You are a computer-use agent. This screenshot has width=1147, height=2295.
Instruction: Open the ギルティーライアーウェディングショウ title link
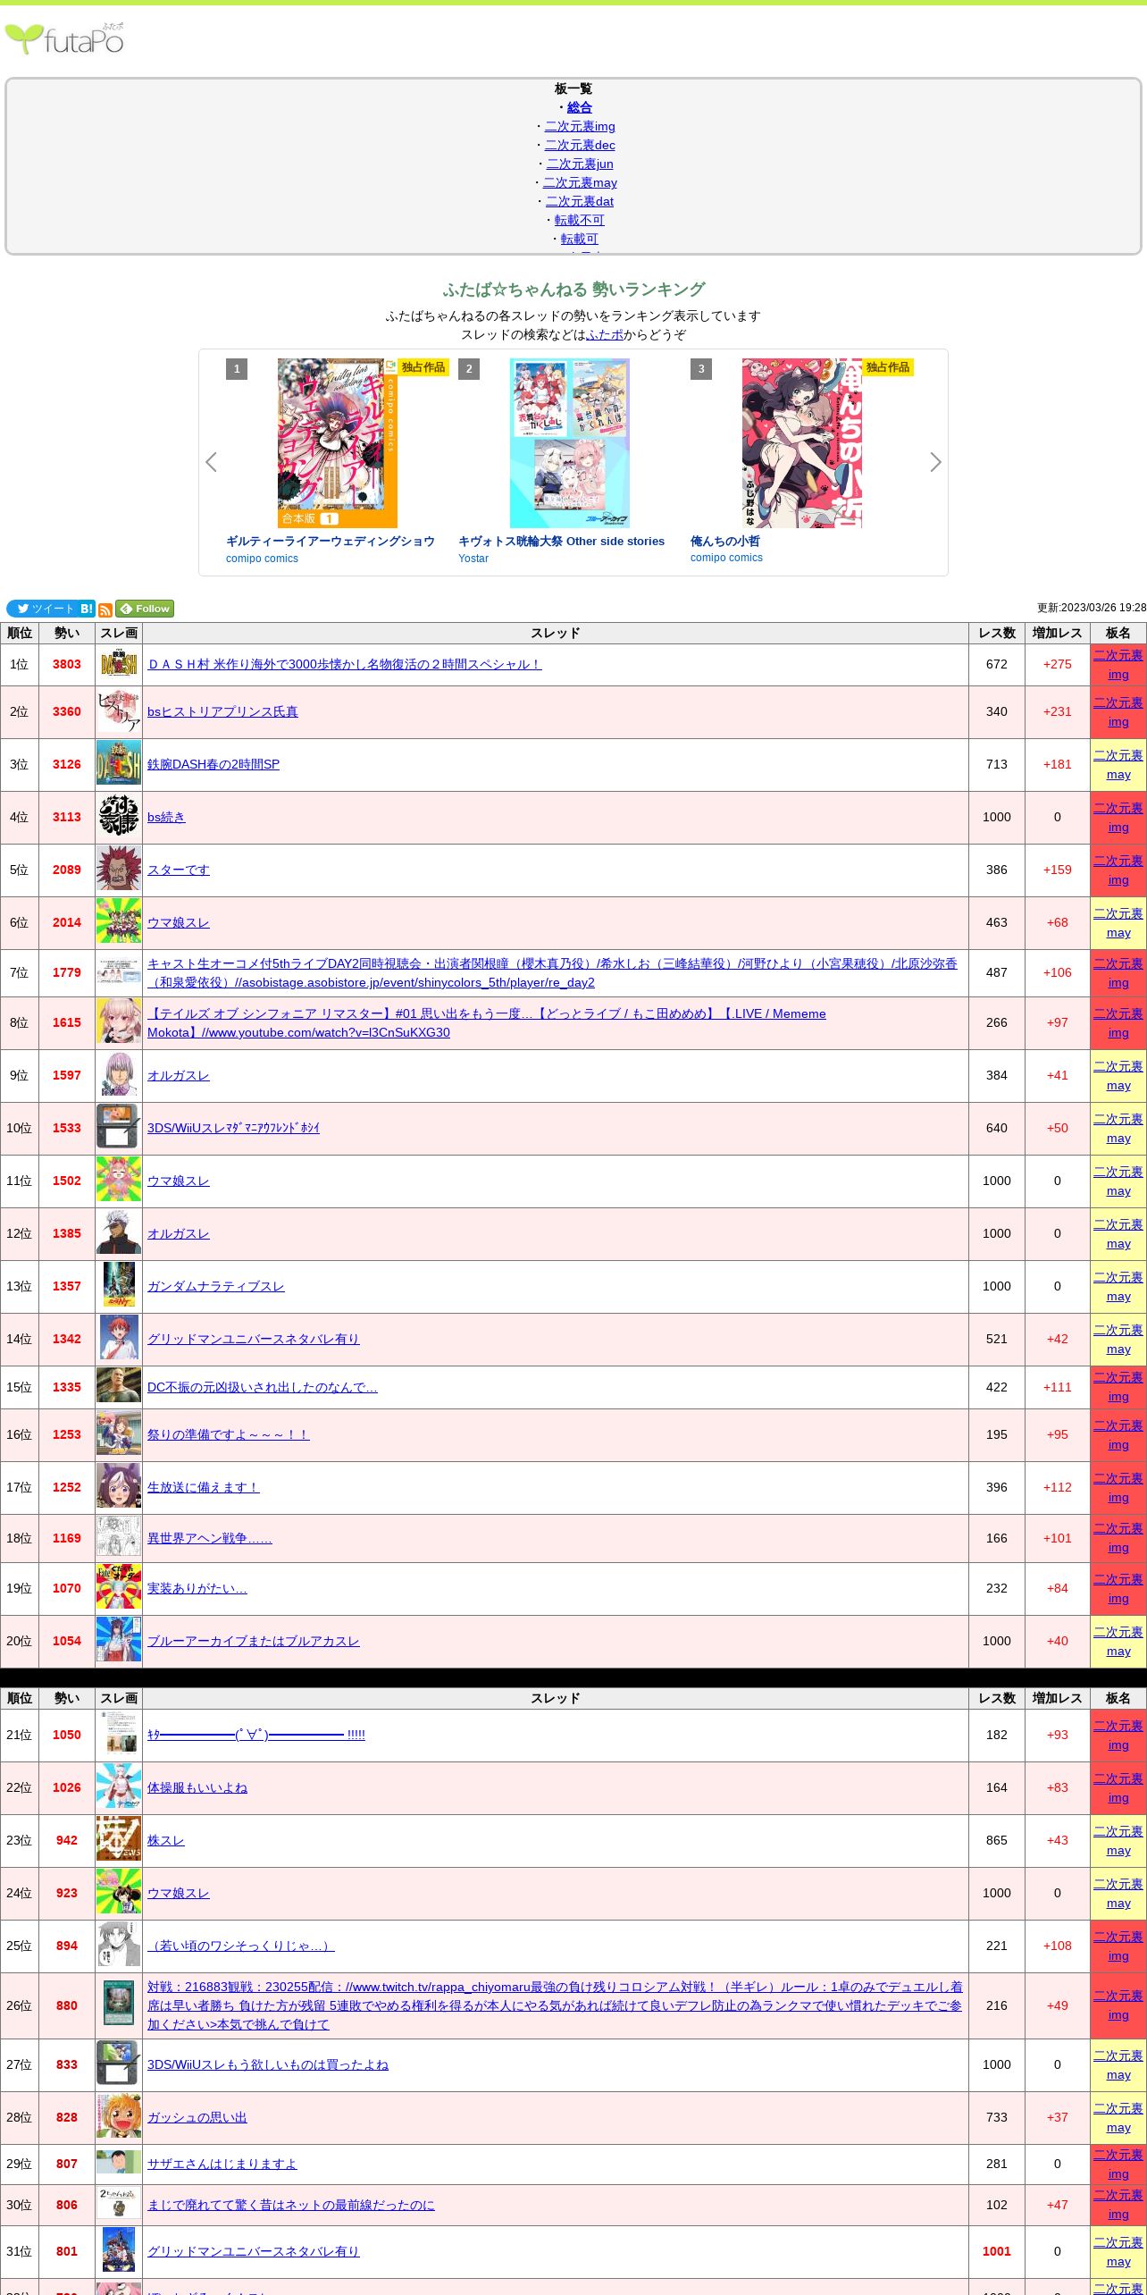331,541
